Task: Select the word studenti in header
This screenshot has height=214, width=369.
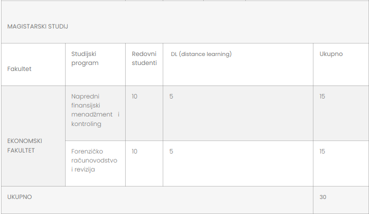Action: 144,63
